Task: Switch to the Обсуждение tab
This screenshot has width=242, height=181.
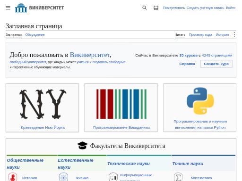Action: 35,34
